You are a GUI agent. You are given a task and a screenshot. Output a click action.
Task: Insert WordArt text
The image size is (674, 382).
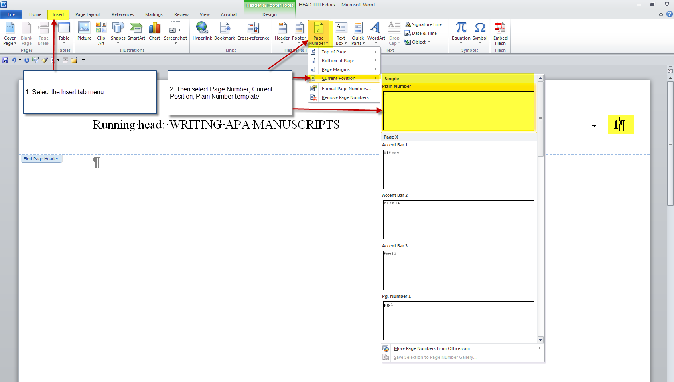[376, 34]
